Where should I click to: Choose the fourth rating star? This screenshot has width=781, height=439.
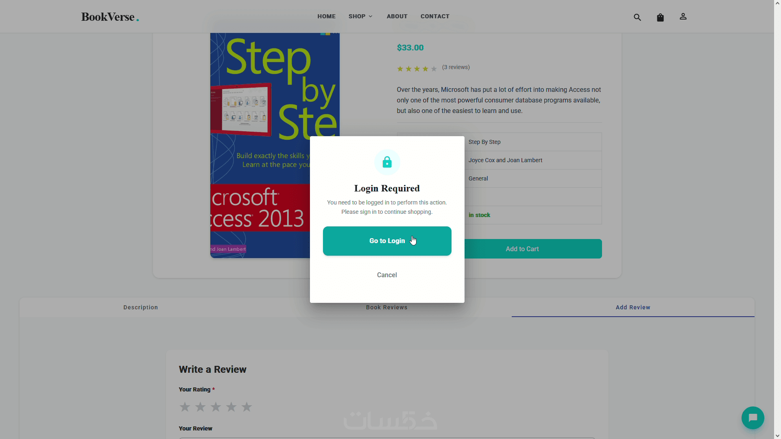click(x=231, y=406)
